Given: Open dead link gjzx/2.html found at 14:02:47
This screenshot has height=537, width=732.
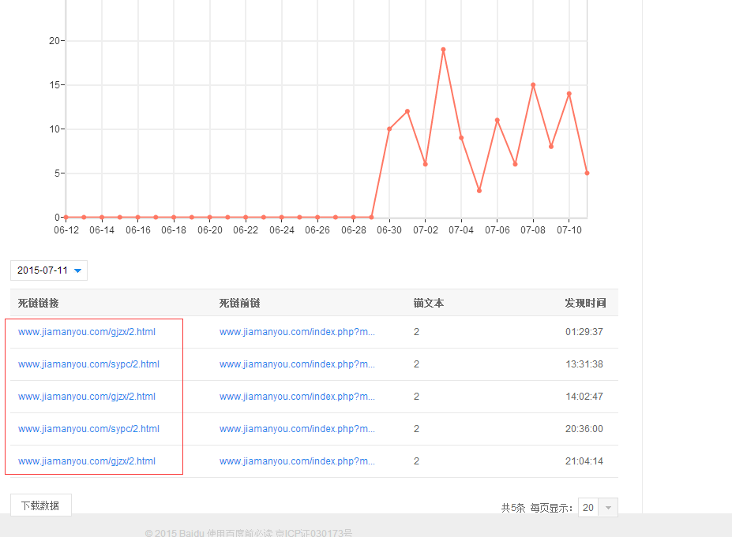Looking at the screenshot, I should (87, 397).
